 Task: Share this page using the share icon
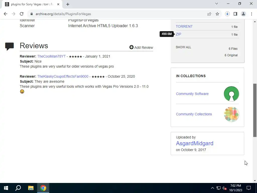(209, 14)
